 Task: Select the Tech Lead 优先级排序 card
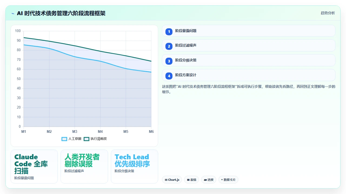pos(134,167)
